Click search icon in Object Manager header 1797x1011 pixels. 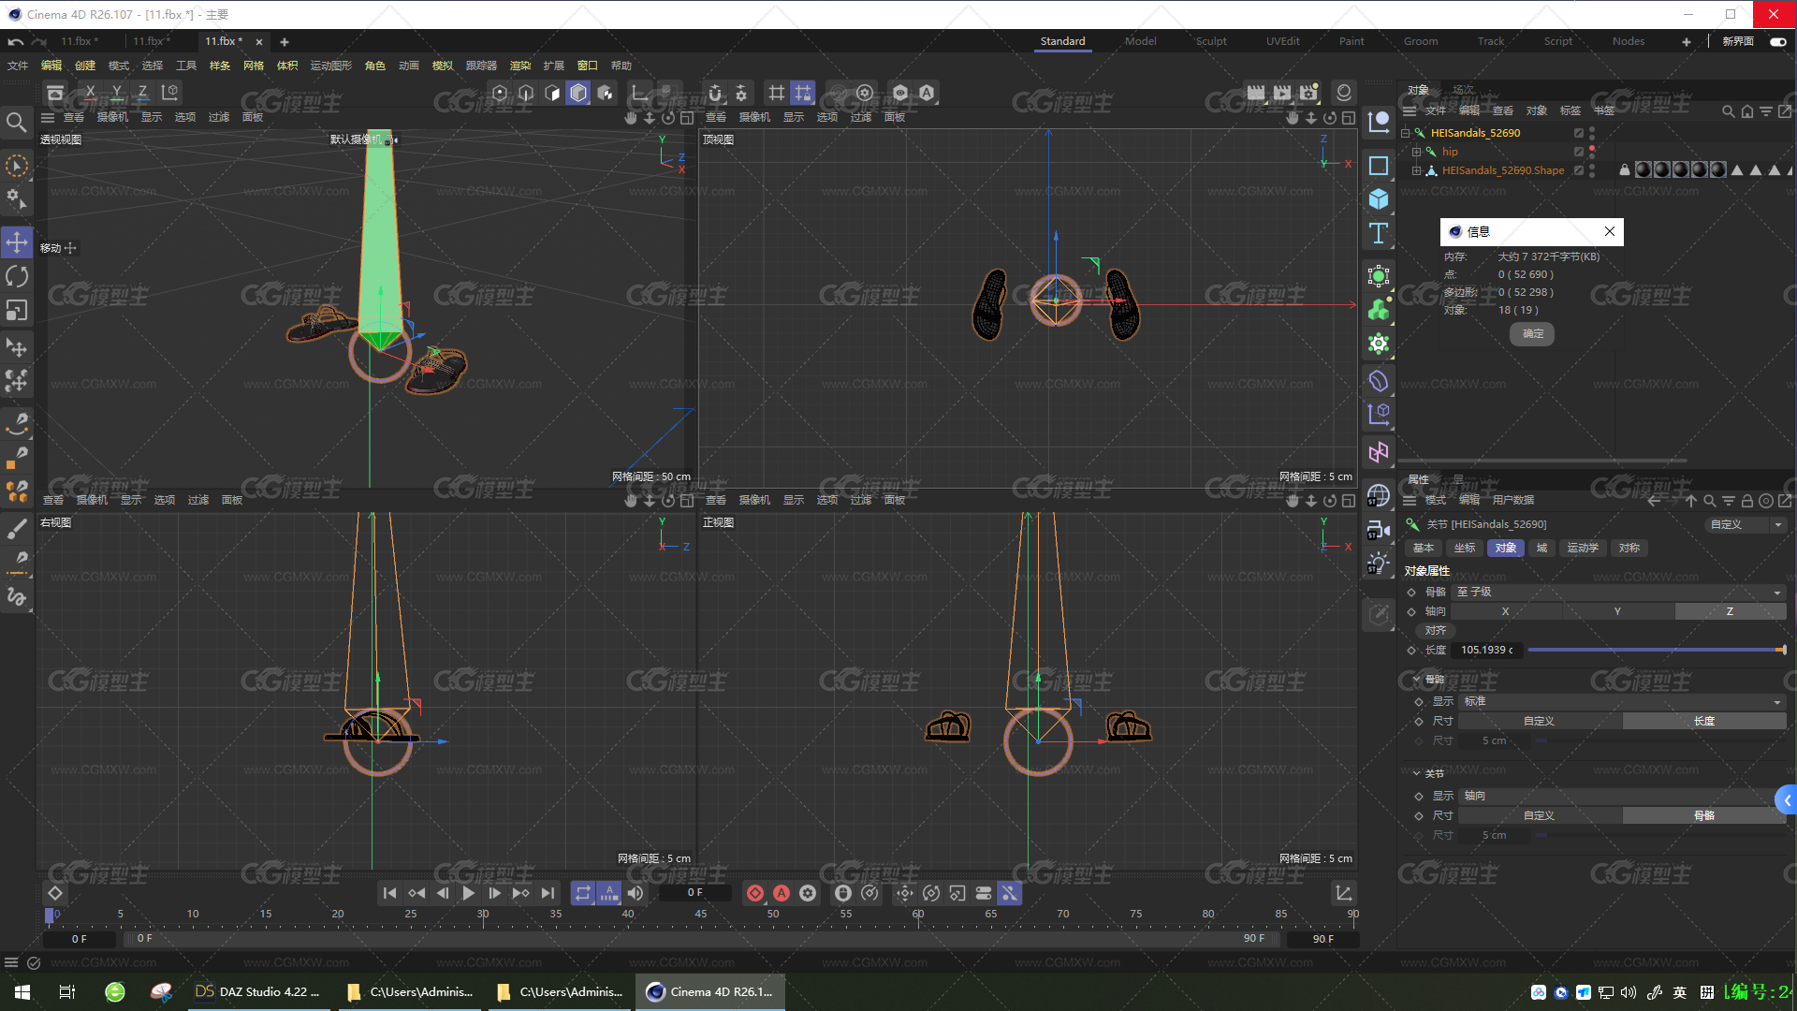pos(1728,111)
